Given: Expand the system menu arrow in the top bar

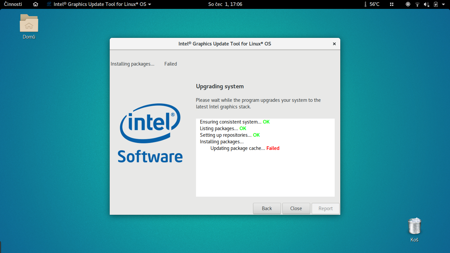Looking at the screenshot, I should (x=443, y=4).
